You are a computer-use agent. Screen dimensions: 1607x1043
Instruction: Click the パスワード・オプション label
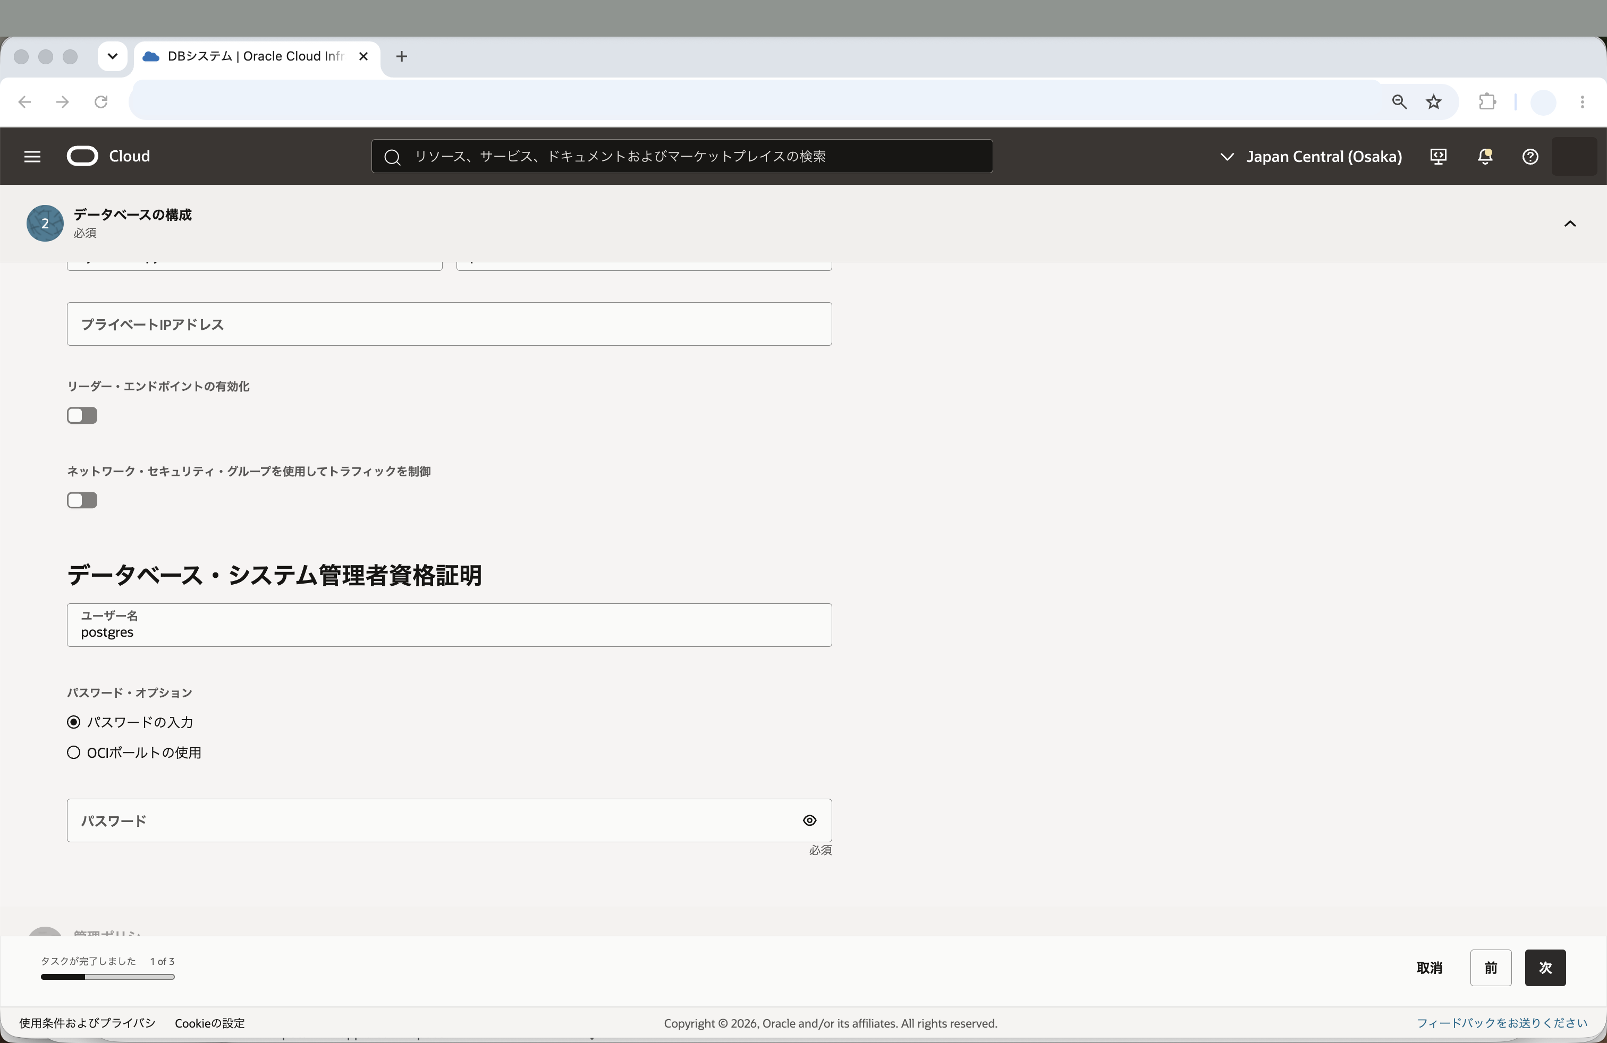coord(130,693)
